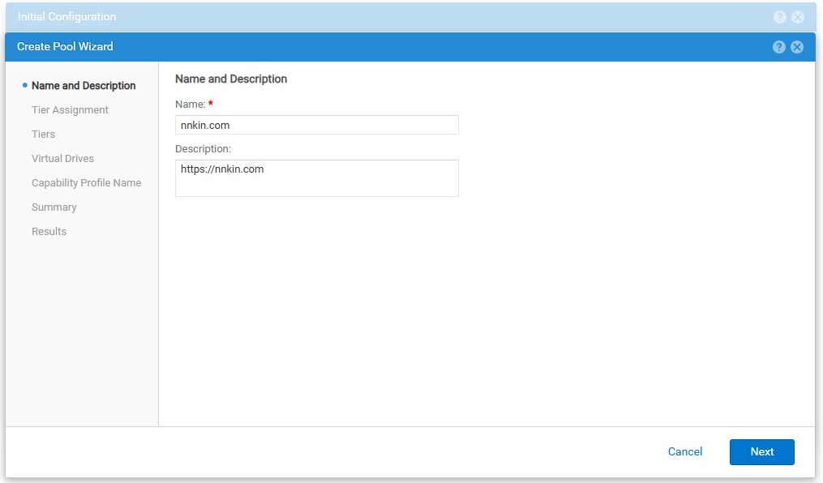This screenshot has width=823, height=483.
Task: Click the required Name label
Action: (191, 105)
